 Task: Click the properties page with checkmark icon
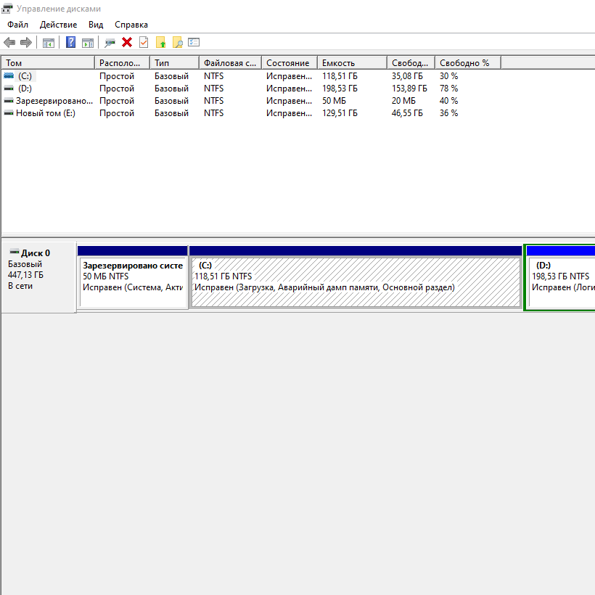[x=144, y=42]
